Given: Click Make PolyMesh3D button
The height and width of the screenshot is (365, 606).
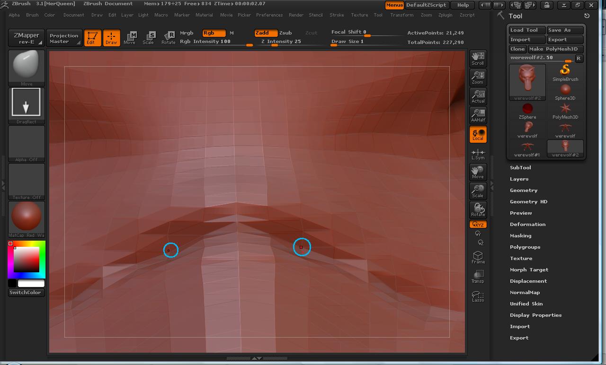Looking at the screenshot, I should click(556, 49).
